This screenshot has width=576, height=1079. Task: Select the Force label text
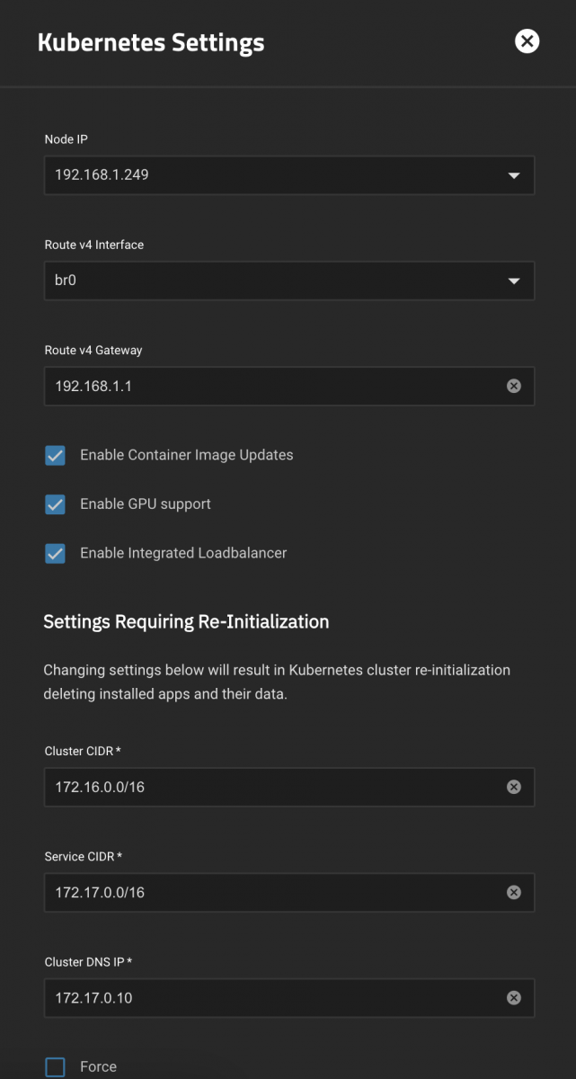pos(98,1066)
